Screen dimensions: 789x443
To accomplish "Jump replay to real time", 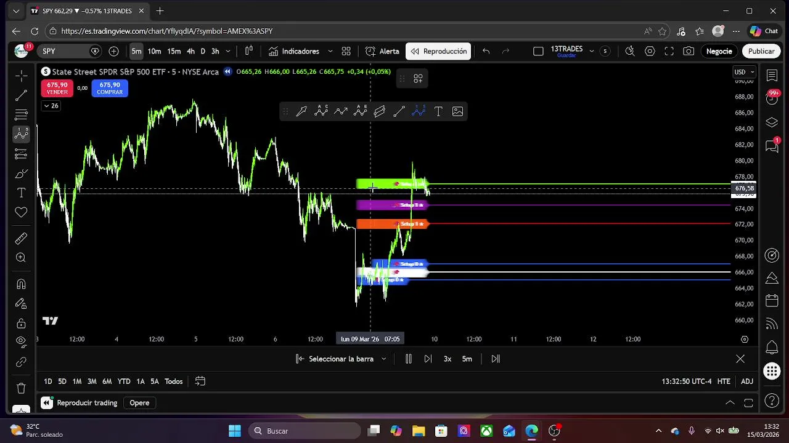I will [x=496, y=359].
